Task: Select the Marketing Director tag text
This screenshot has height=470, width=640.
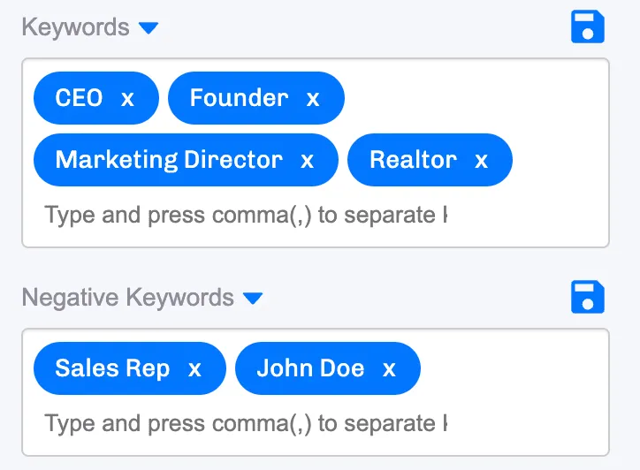Action: click(169, 160)
